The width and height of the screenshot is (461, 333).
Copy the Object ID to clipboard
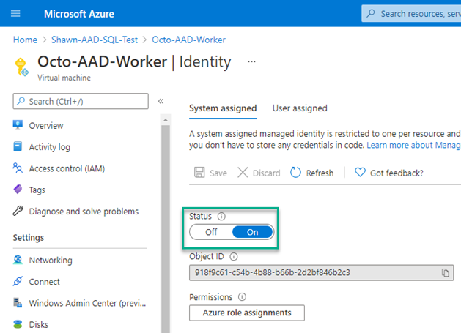coord(445,272)
